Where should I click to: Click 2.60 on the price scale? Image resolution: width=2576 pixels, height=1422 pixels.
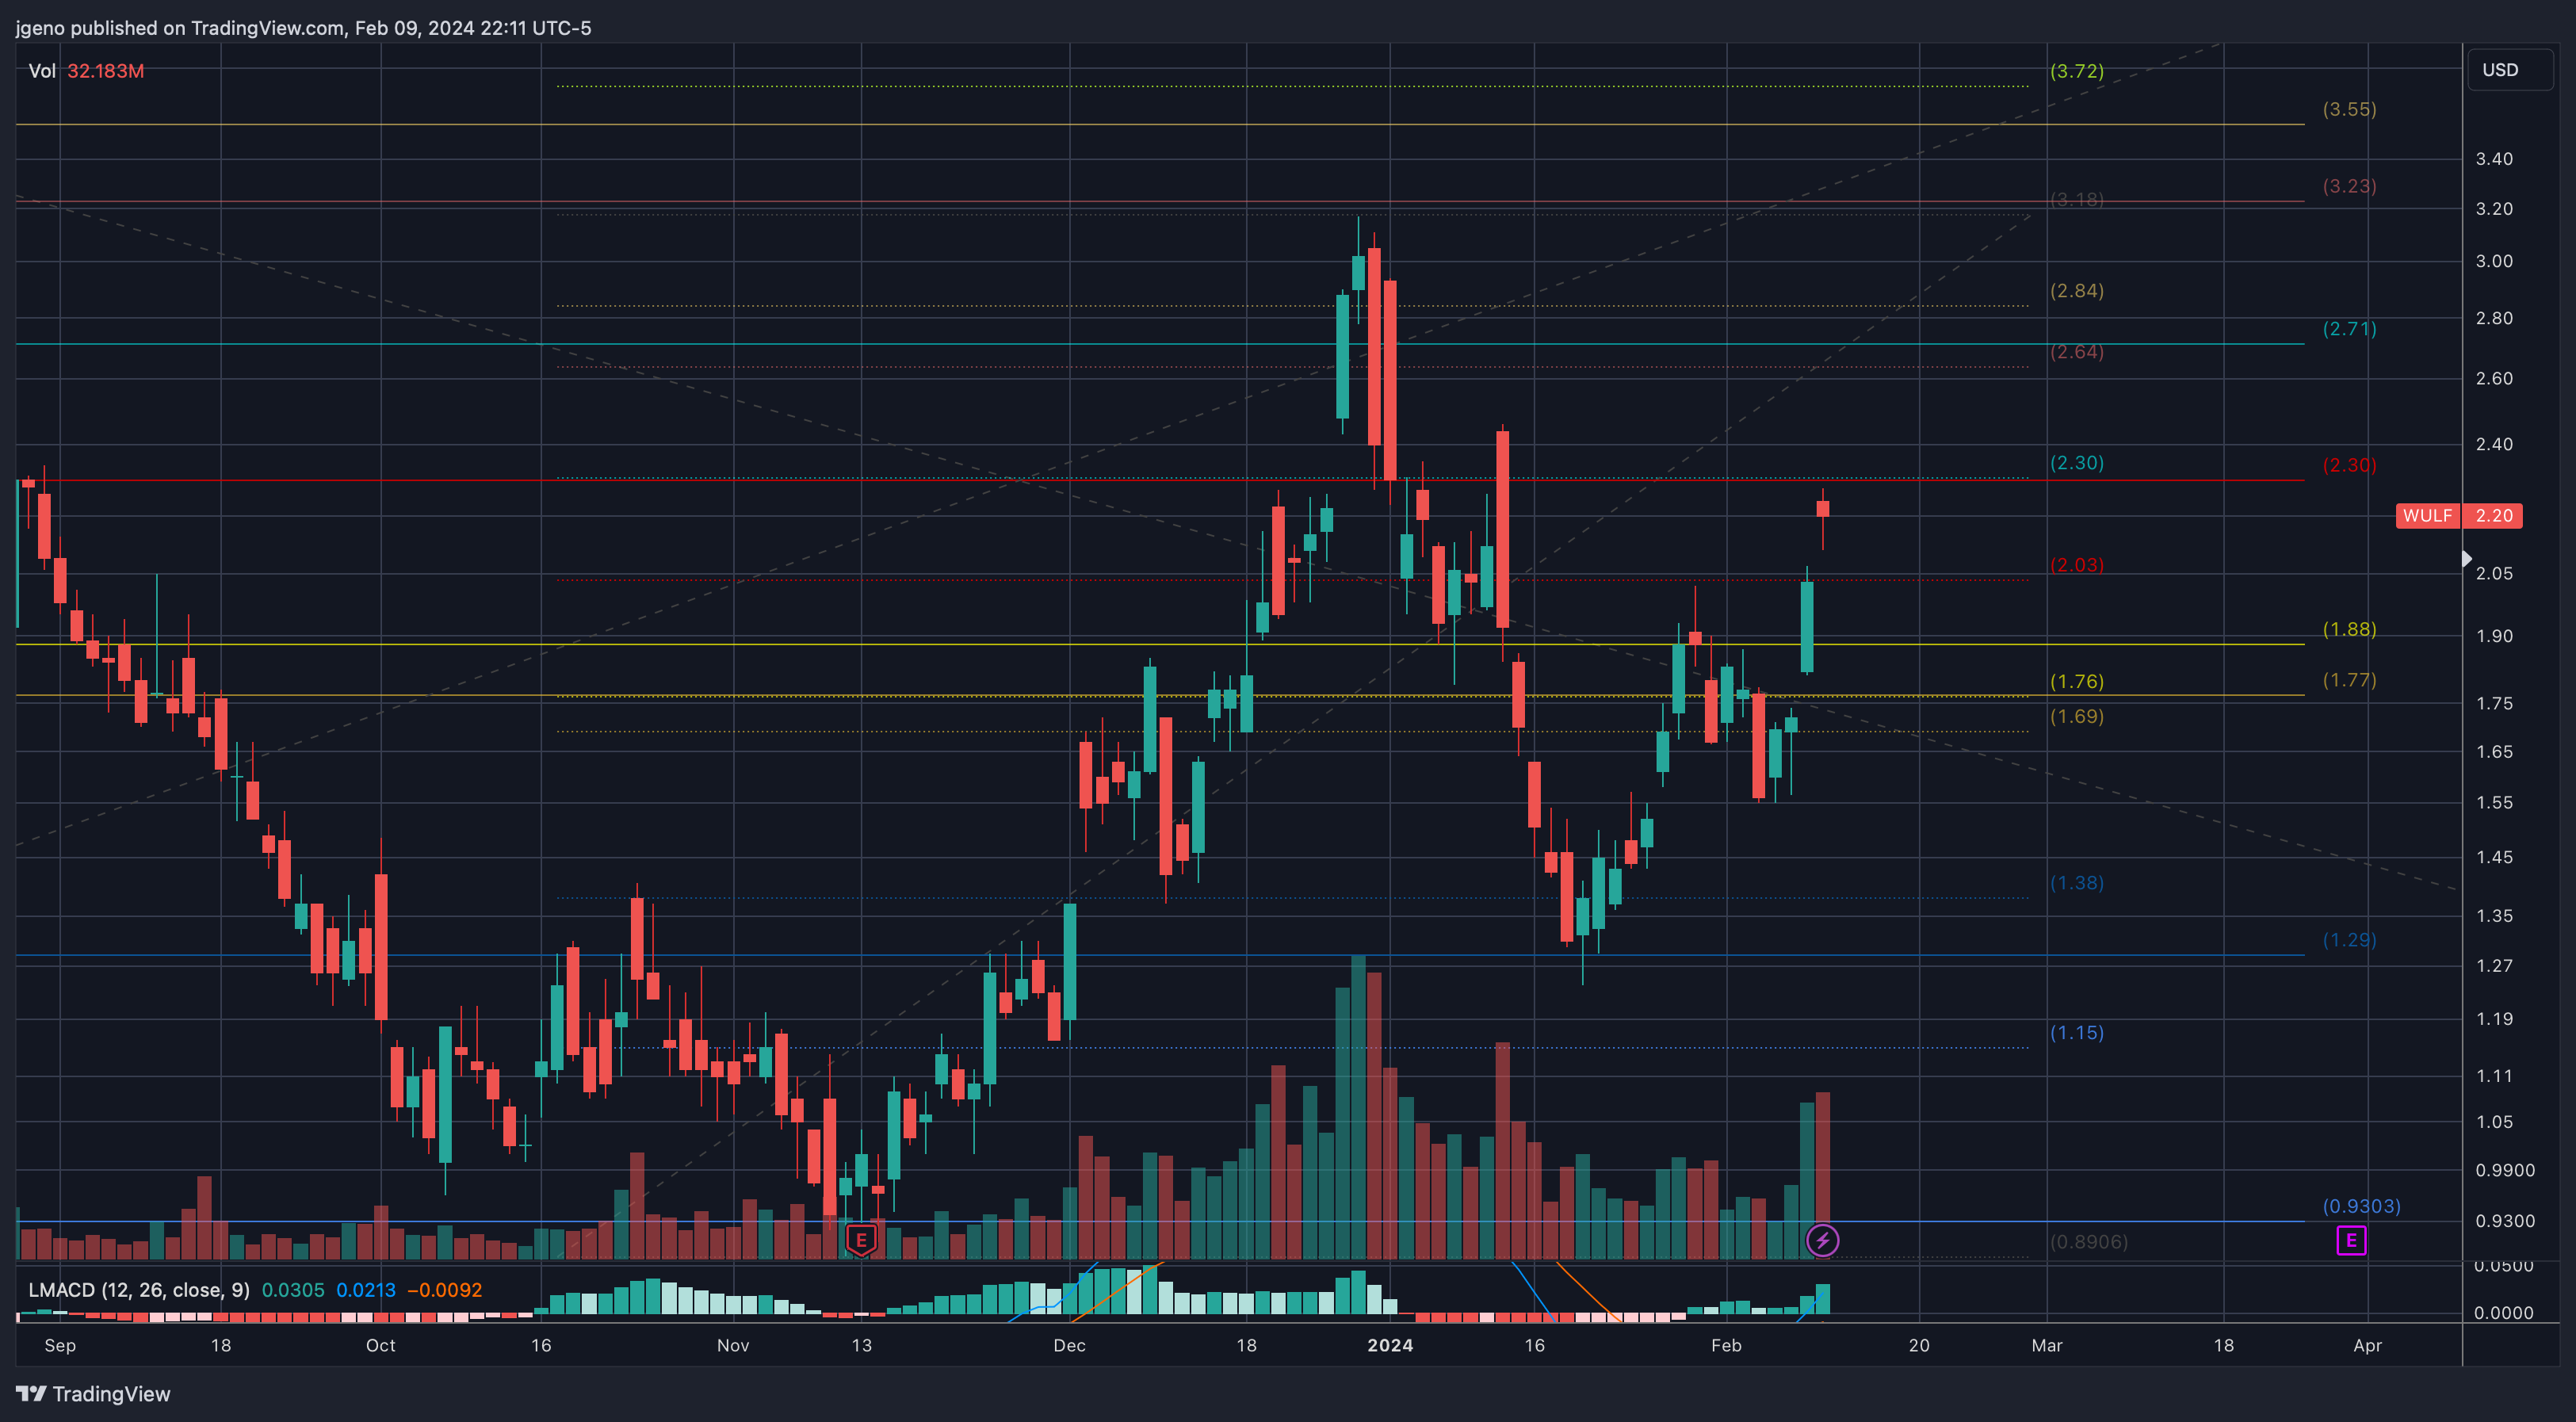pyautogui.click(x=2494, y=378)
